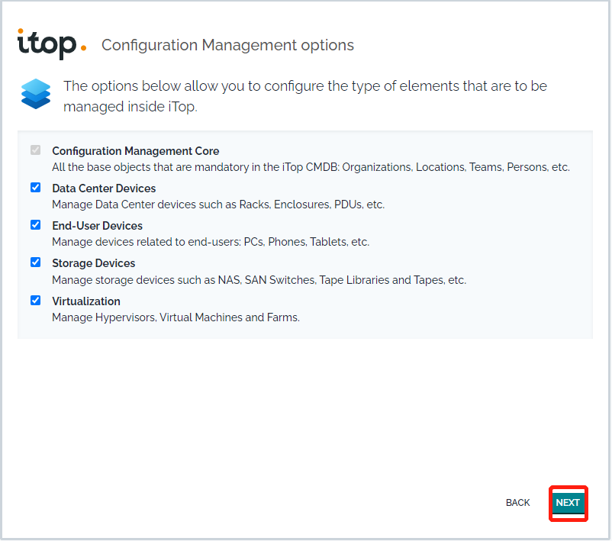This screenshot has height=541, width=612.
Task: Toggle the Configuration Management Core checkbox
Action: (x=36, y=150)
